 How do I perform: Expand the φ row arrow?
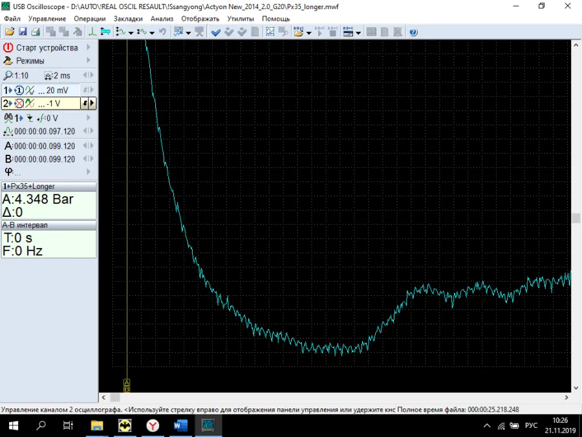pos(89,172)
